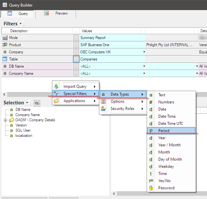Image resolution: width=207 pixels, height=199 pixels.
Task: Click the Description column header
Action: click(40, 31)
